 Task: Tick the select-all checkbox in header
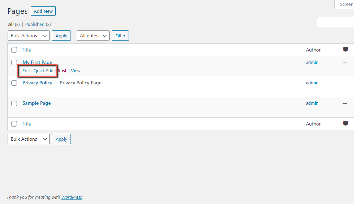tap(14, 50)
